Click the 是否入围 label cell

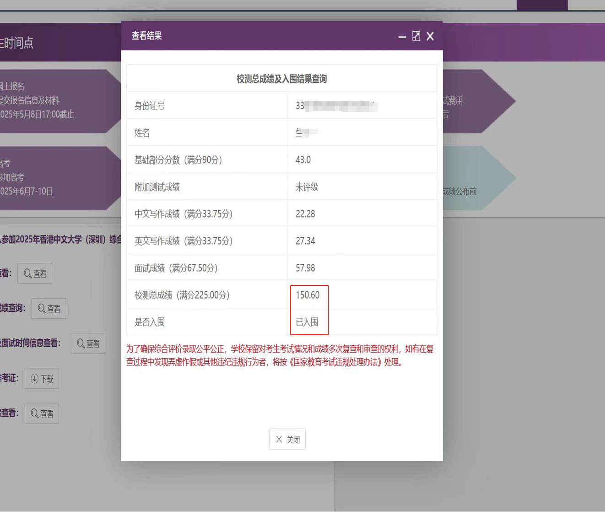click(x=207, y=321)
